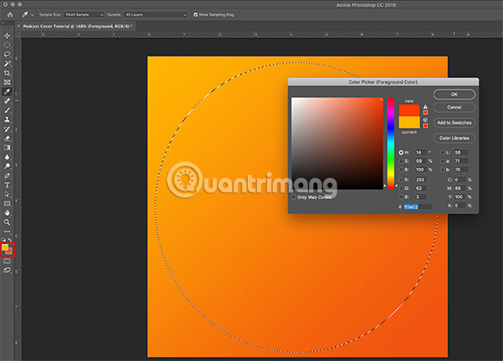Select the Elliptical Marquee tool
The height and width of the screenshot is (361, 503).
pos(7,45)
